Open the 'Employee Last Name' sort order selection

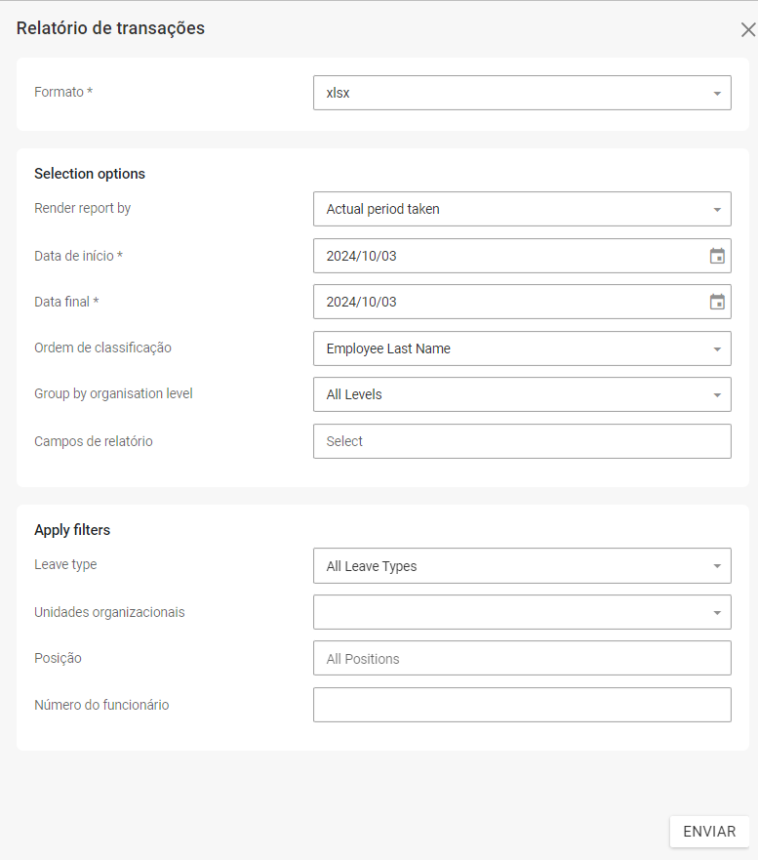pyautogui.click(x=388, y=348)
